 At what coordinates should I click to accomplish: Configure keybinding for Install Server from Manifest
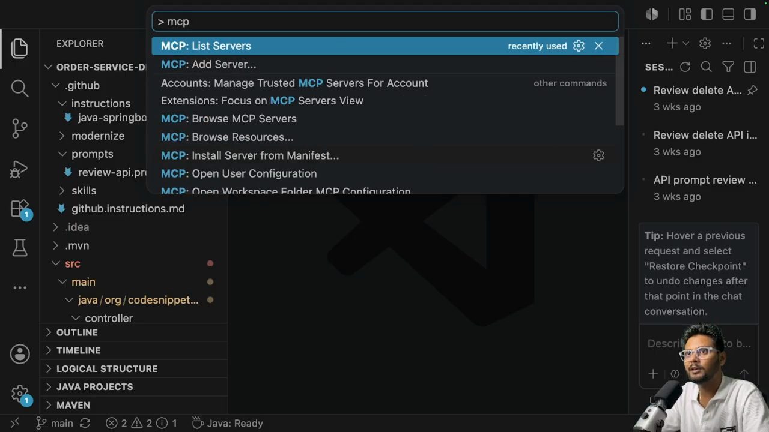click(598, 155)
